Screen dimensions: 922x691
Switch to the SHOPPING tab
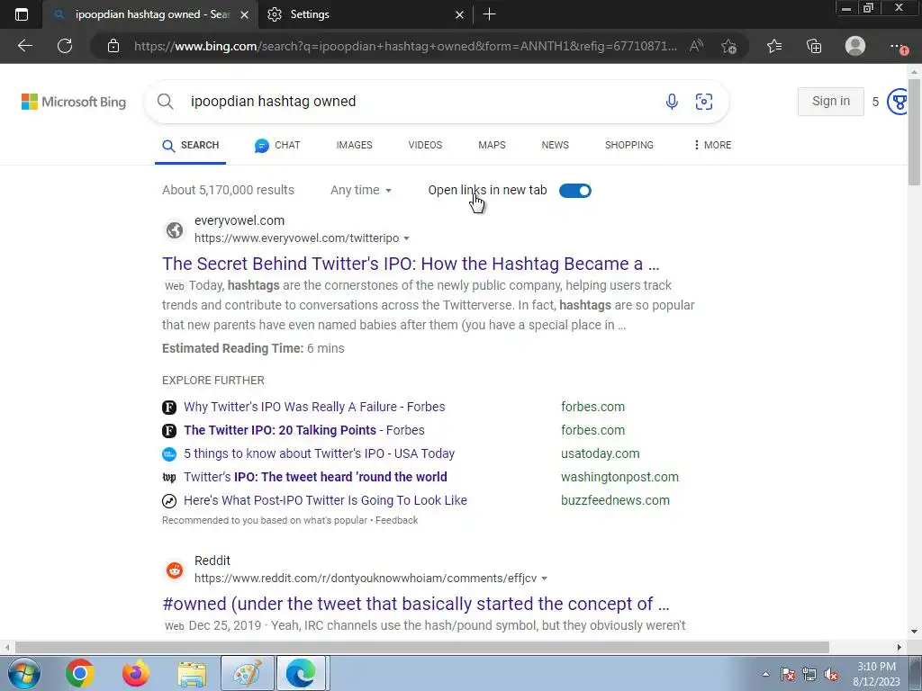[x=629, y=145]
